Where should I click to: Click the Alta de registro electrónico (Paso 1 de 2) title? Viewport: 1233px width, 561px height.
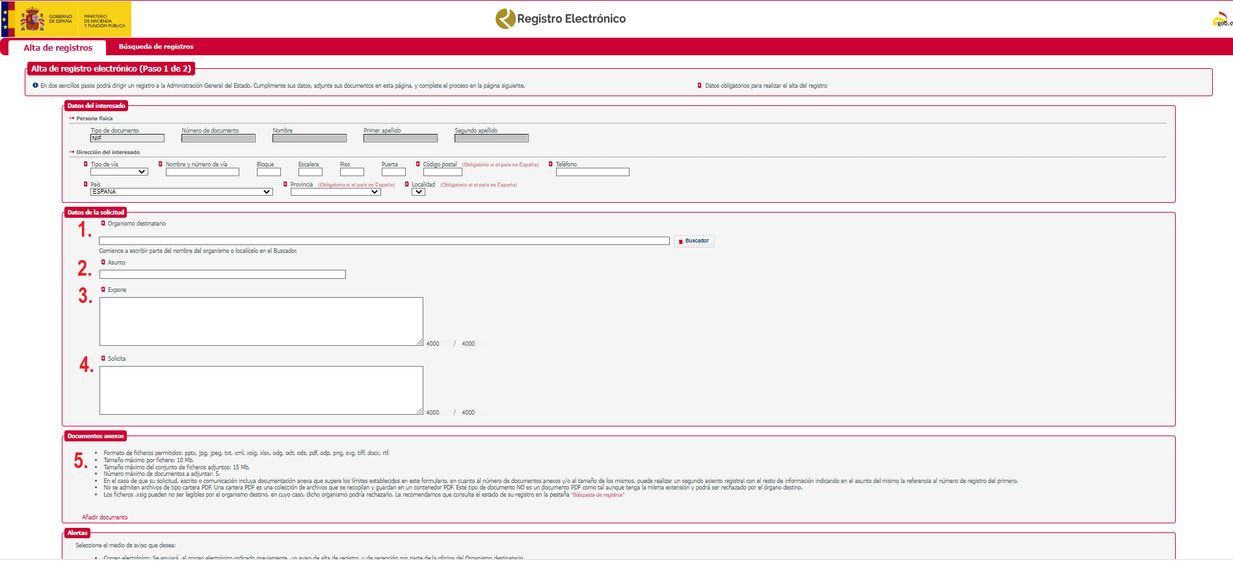click(111, 68)
